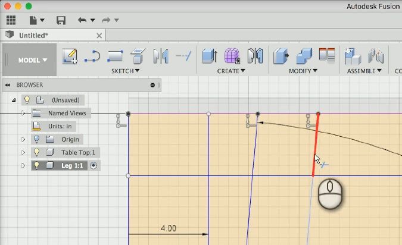Toggle the Leg 1:1 activate radio button
The image size is (402, 245).
click(x=93, y=165)
